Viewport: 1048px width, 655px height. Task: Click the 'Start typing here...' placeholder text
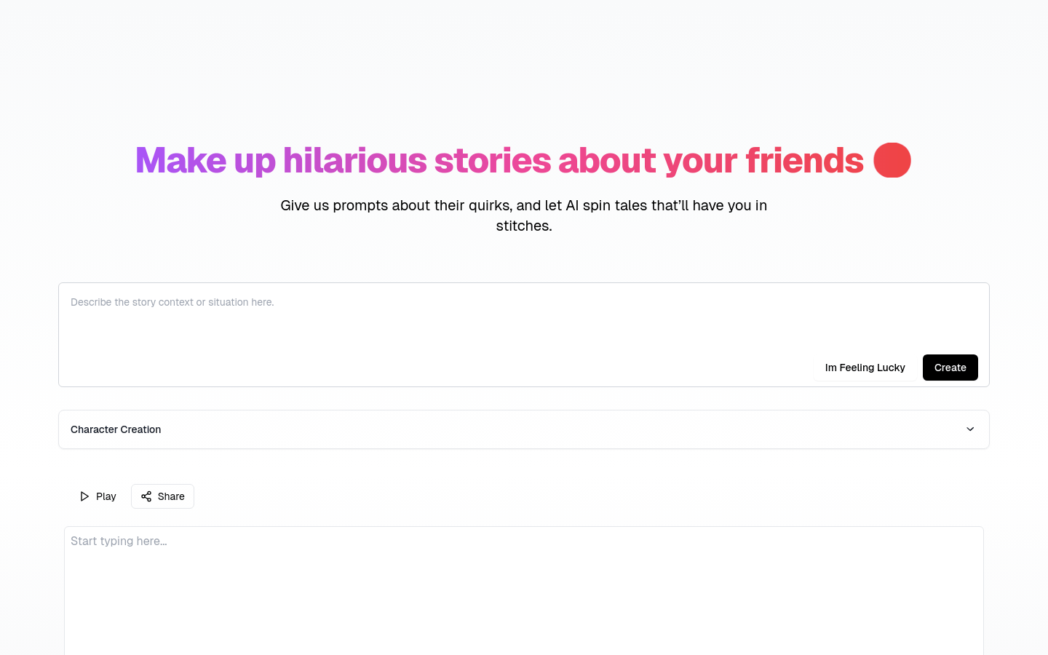(119, 541)
